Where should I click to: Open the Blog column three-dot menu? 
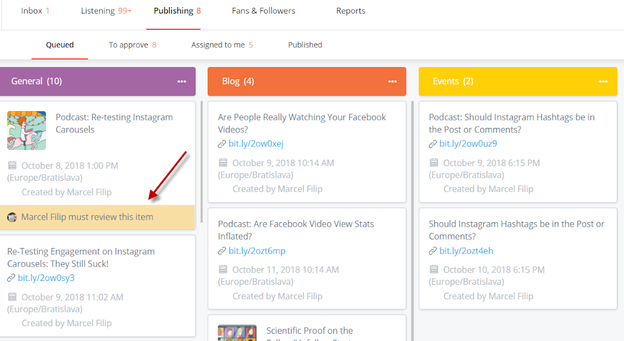pyautogui.click(x=392, y=81)
